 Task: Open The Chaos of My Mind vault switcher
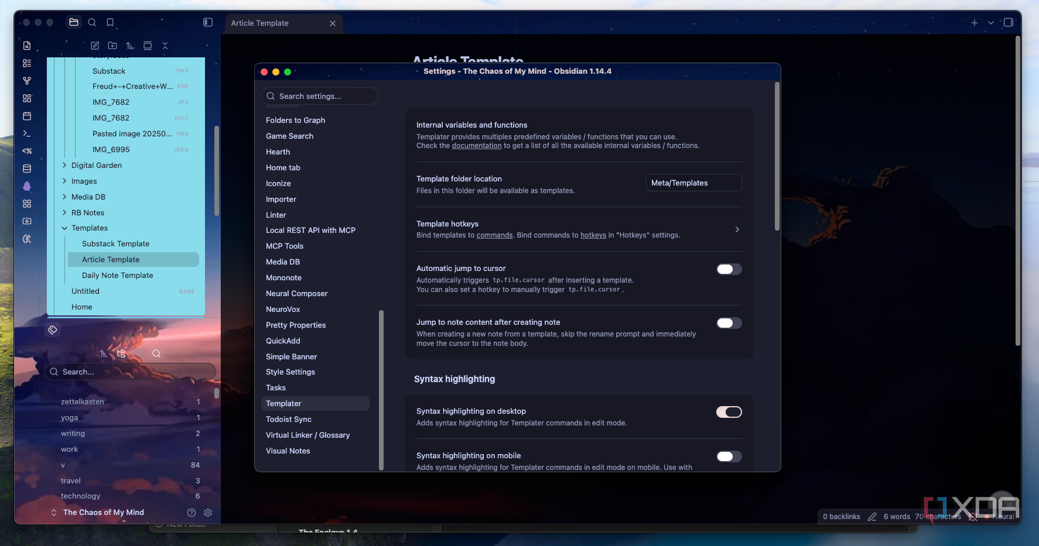click(97, 513)
